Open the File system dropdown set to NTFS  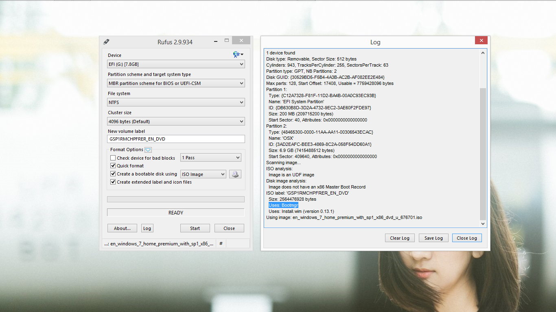pyautogui.click(x=176, y=102)
